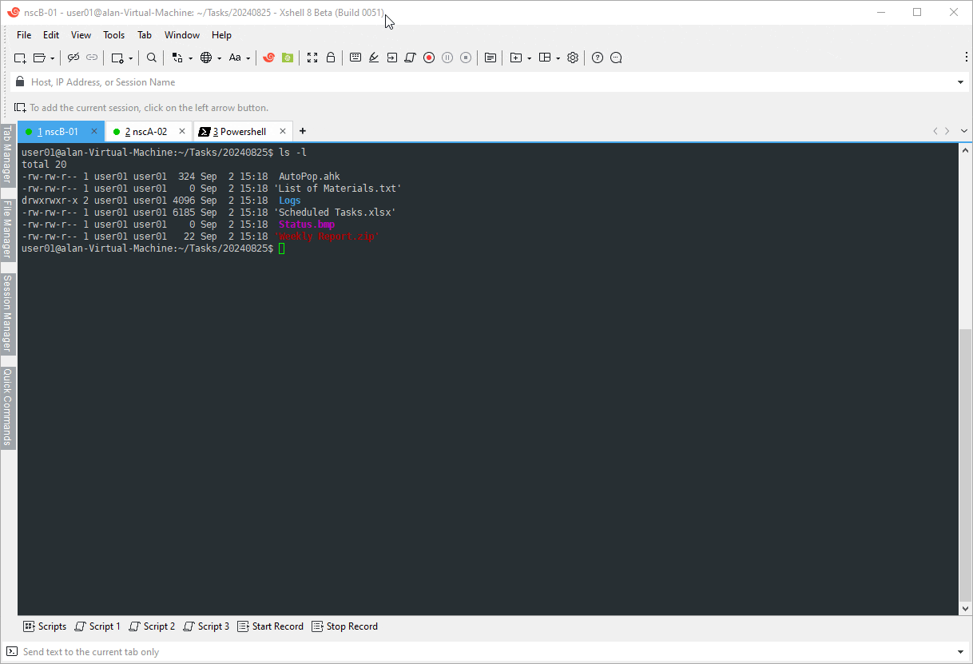The height and width of the screenshot is (664, 973).
Task: Click the red record button in toolbar
Action: (429, 58)
